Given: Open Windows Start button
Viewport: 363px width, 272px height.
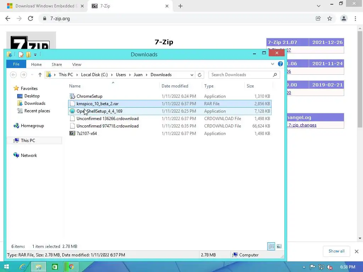Looking at the screenshot, I should click(x=6, y=267).
